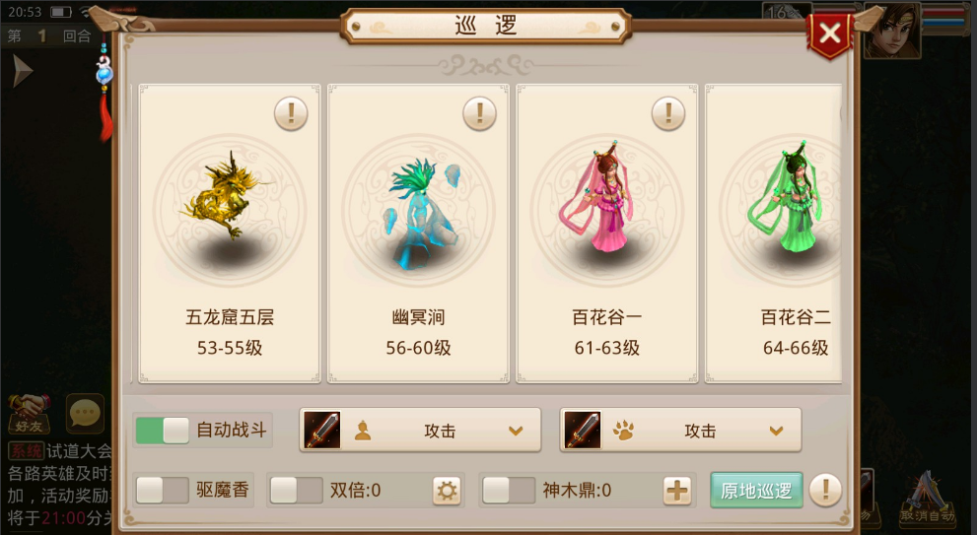Enable 双倍 toggle switch
The width and height of the screenshot is (977, 535).
point(297,491)
